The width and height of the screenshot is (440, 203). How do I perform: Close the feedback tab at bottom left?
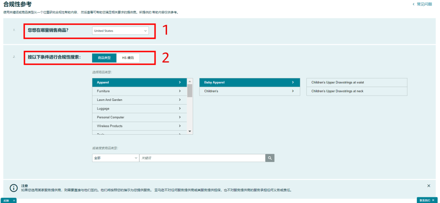coord(13,201)
